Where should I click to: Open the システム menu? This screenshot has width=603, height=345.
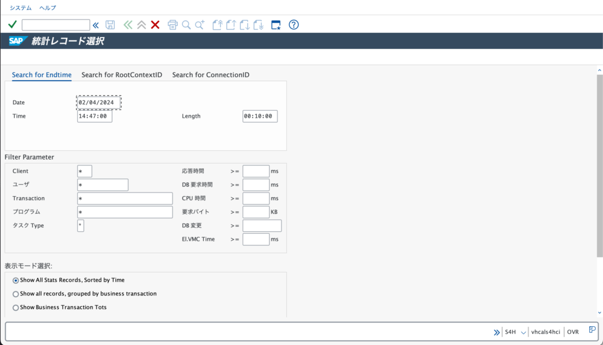coord(21,8)
